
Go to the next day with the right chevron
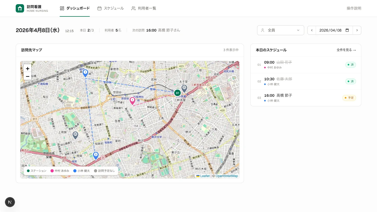357,30
